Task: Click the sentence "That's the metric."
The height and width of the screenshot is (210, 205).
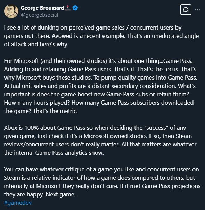Action: click(x=55, y=111)
